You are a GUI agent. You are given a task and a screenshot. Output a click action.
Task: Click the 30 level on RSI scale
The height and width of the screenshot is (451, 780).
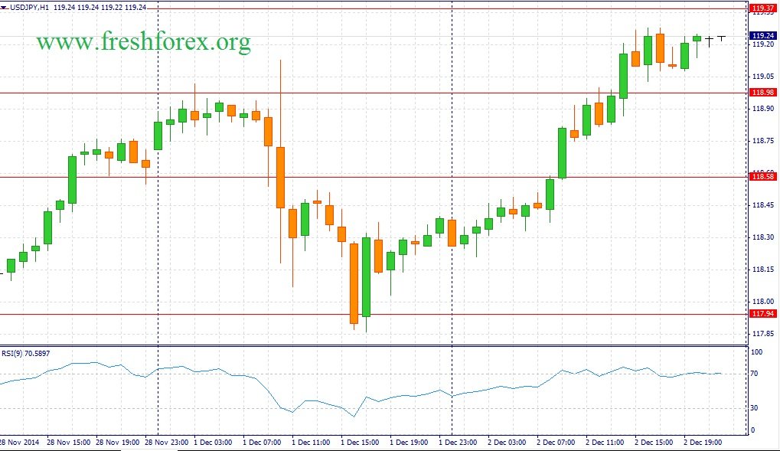click(x=755, y=407)
